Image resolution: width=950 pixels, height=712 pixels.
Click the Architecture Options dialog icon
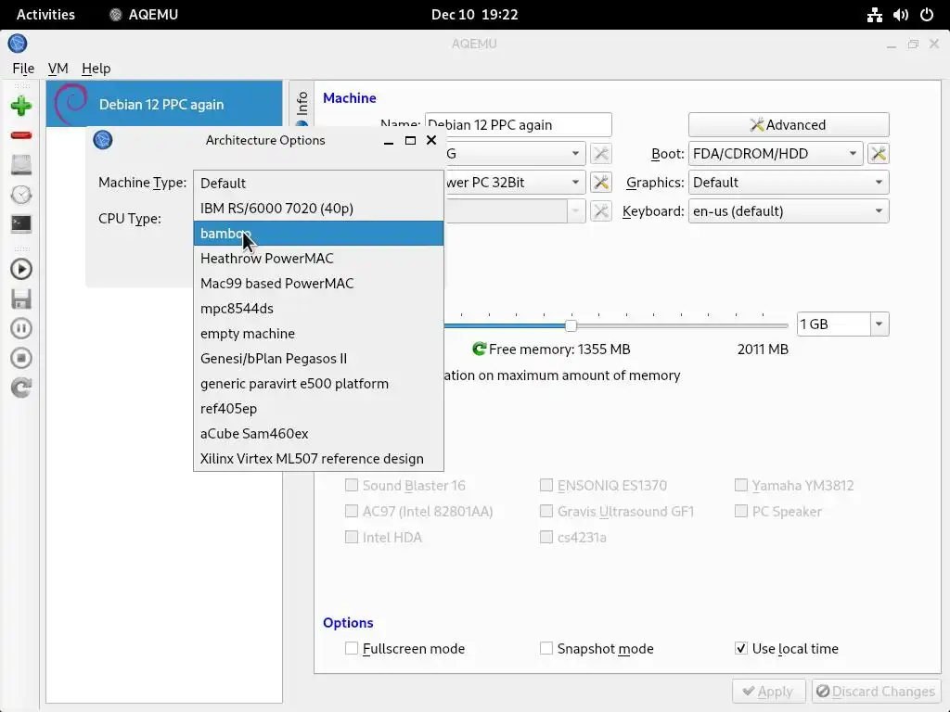click(x=102, y=140)
